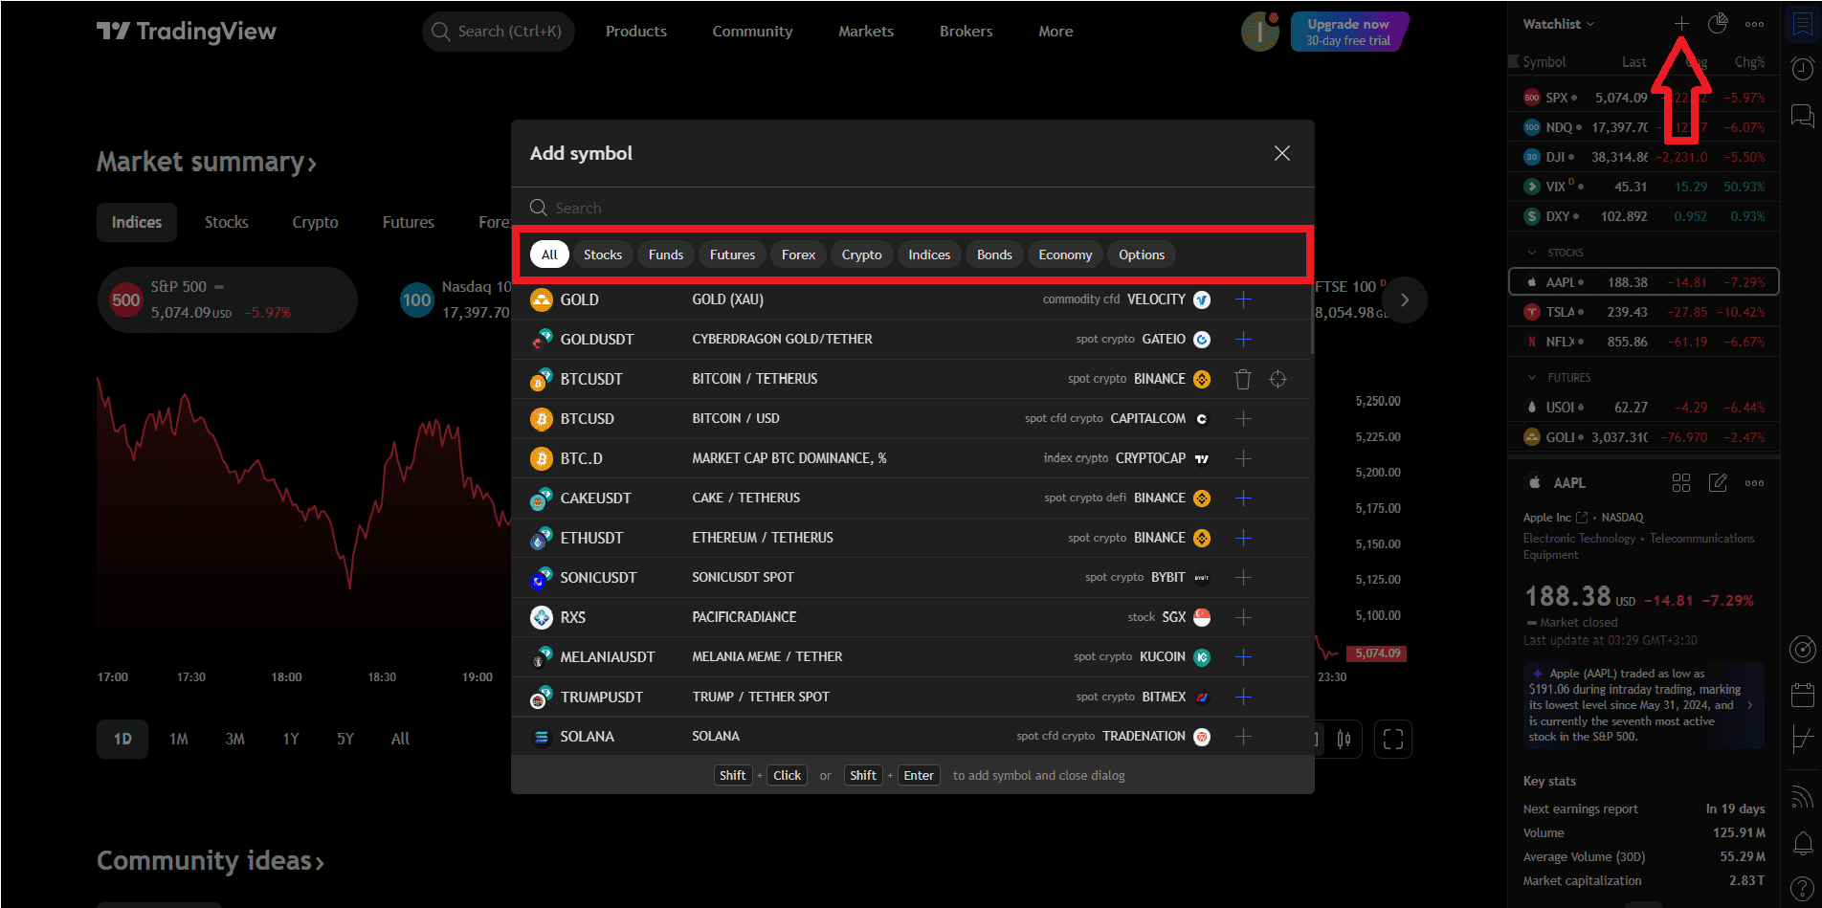This screenshot has width=1822, height=908.
Task: Open the calendar icon in right sidebar
Action: (x=1803, y=694)
